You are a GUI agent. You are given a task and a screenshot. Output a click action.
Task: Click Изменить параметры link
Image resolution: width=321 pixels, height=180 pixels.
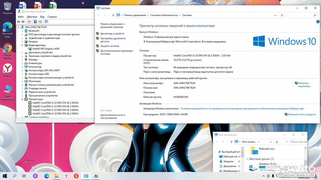tap(304, 85)
